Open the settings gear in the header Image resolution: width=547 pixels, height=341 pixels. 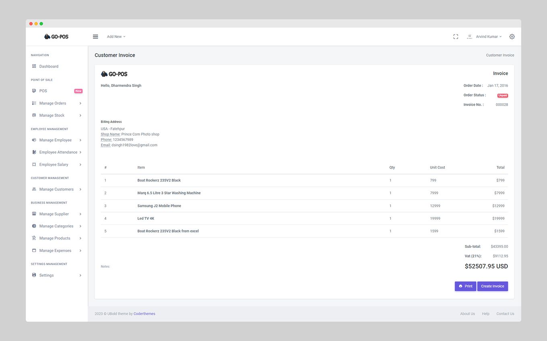512,37
